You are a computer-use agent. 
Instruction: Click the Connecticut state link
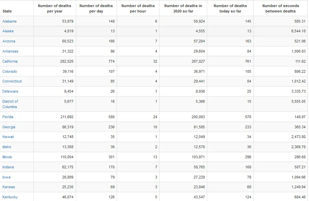[x=12, y=81]
